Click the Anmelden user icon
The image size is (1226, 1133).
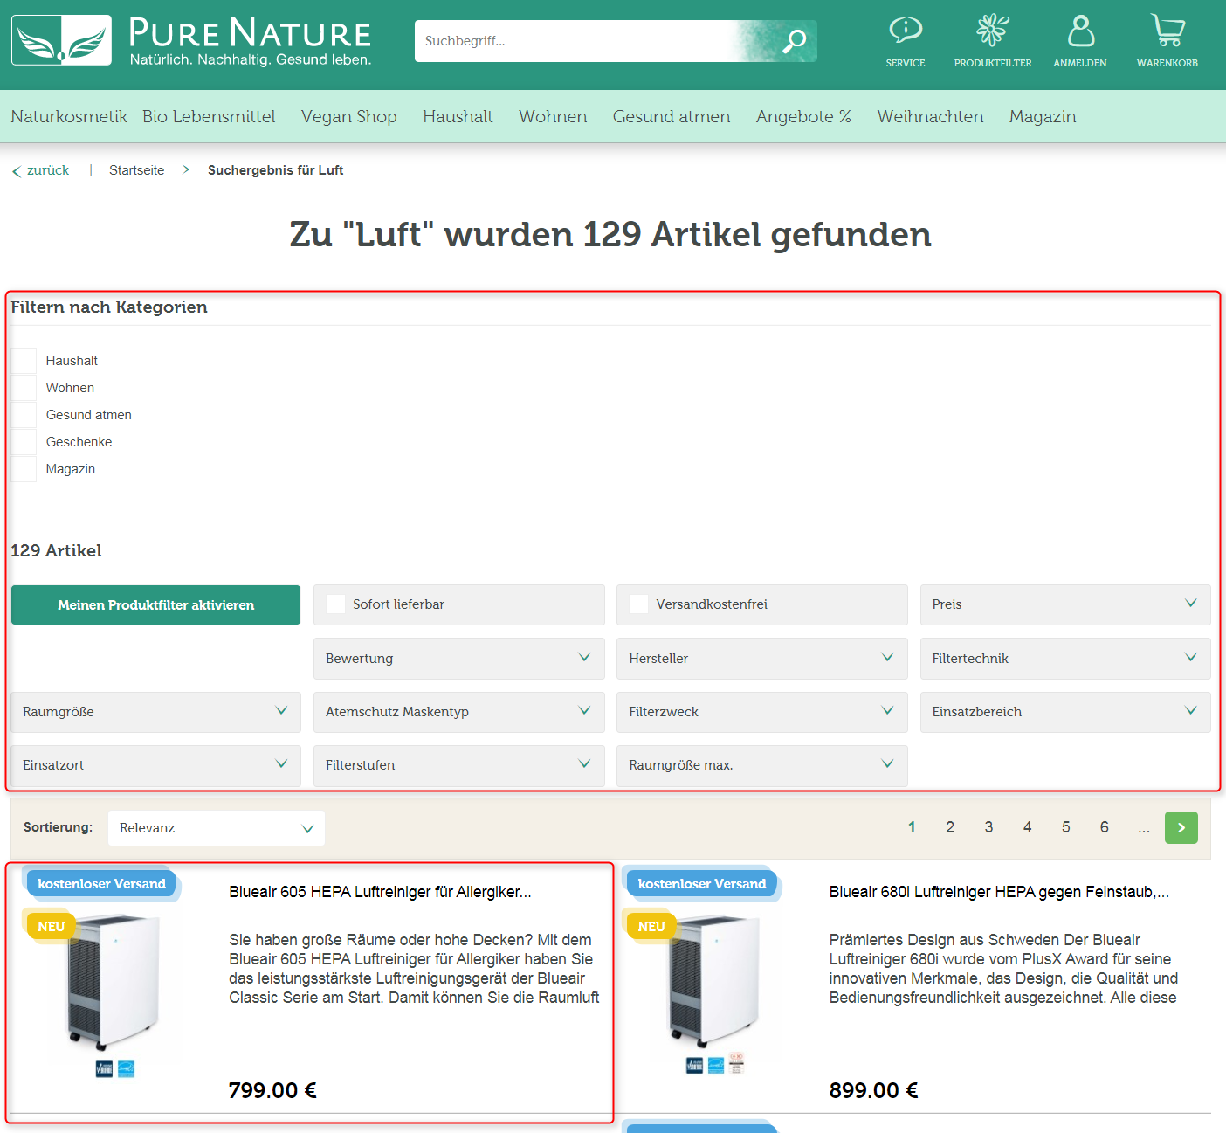(x=1080, y=32)
